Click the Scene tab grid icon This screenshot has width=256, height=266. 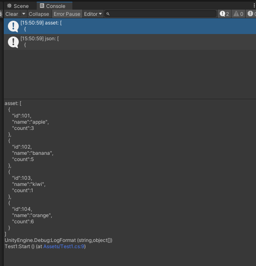9,6
